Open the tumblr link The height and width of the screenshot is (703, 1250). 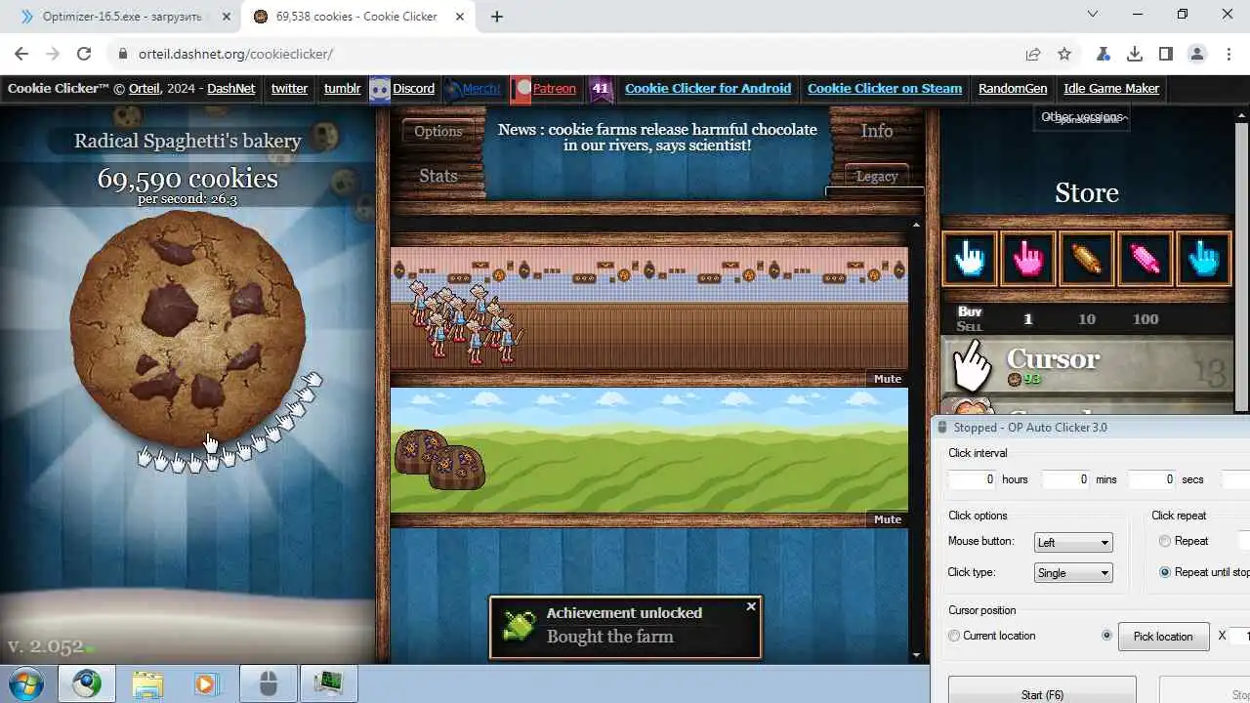pyautogui.click(x=342, y=88)
